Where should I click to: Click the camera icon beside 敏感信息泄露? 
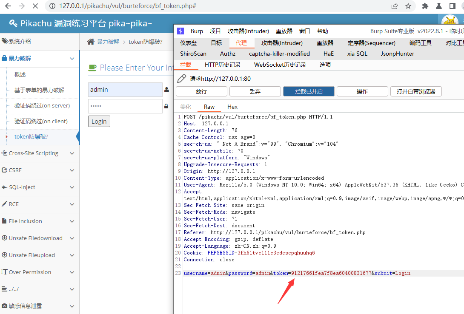4,306
